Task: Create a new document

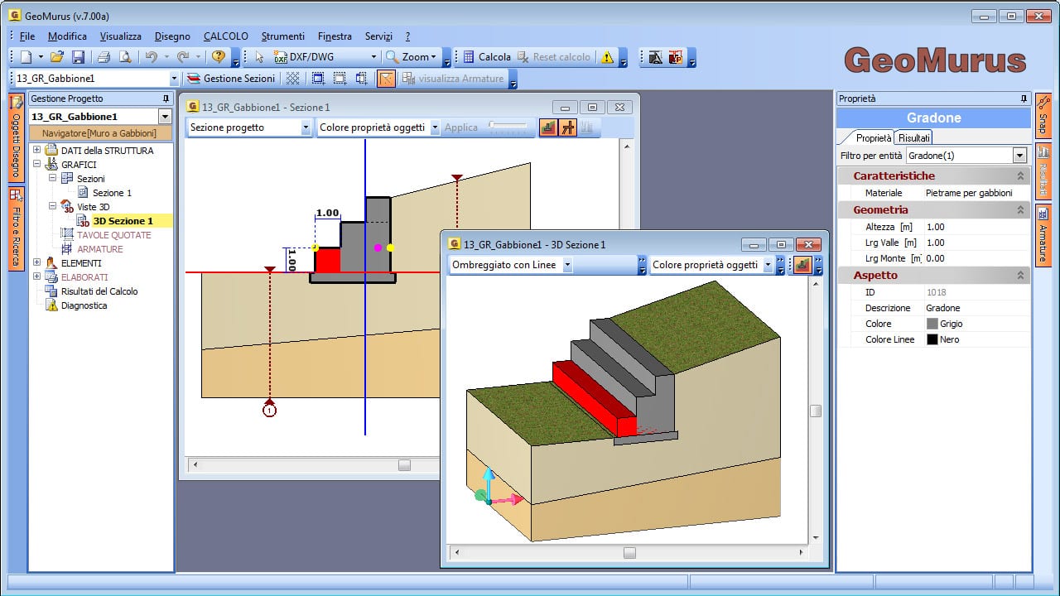Action: pos(26,57)
